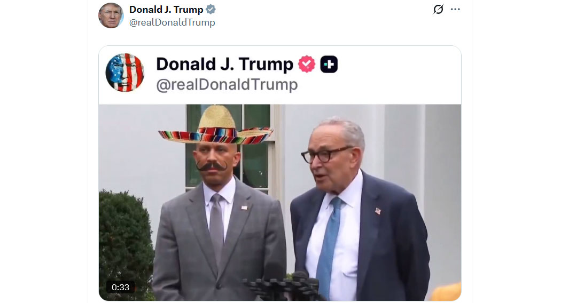Click the blue verified badge beside author name
Viewport: 561px width, 303px height.
tap(211, 10)
